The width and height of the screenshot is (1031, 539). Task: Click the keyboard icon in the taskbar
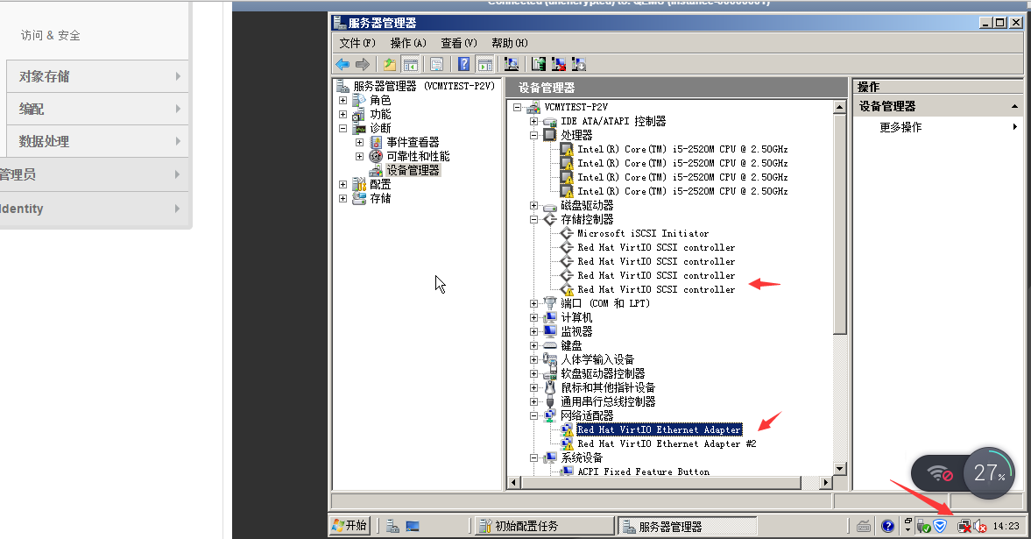coord(864,526)
